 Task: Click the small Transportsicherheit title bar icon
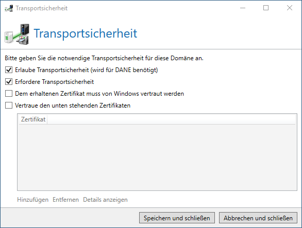coord(9,8)
